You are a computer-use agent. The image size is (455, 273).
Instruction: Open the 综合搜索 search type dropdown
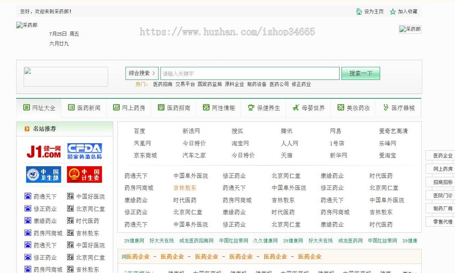(142, 73)
